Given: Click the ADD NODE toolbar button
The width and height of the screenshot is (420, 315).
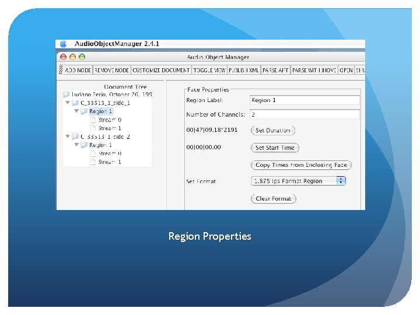Looking at the screenshot, I should tap(78, 70).
